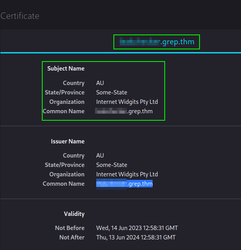Click the 'Country' label under Issuer Name
241x250 pixels.
[74, 156]
